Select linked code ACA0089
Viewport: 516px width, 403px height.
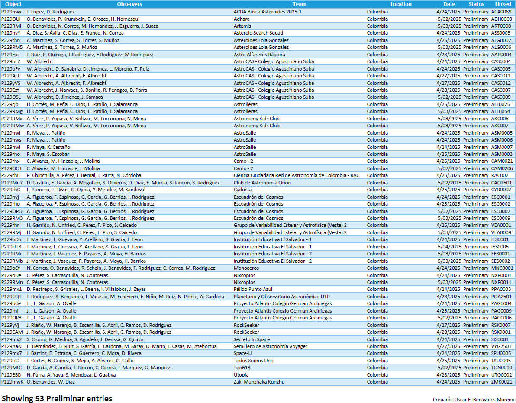(501, 12)
